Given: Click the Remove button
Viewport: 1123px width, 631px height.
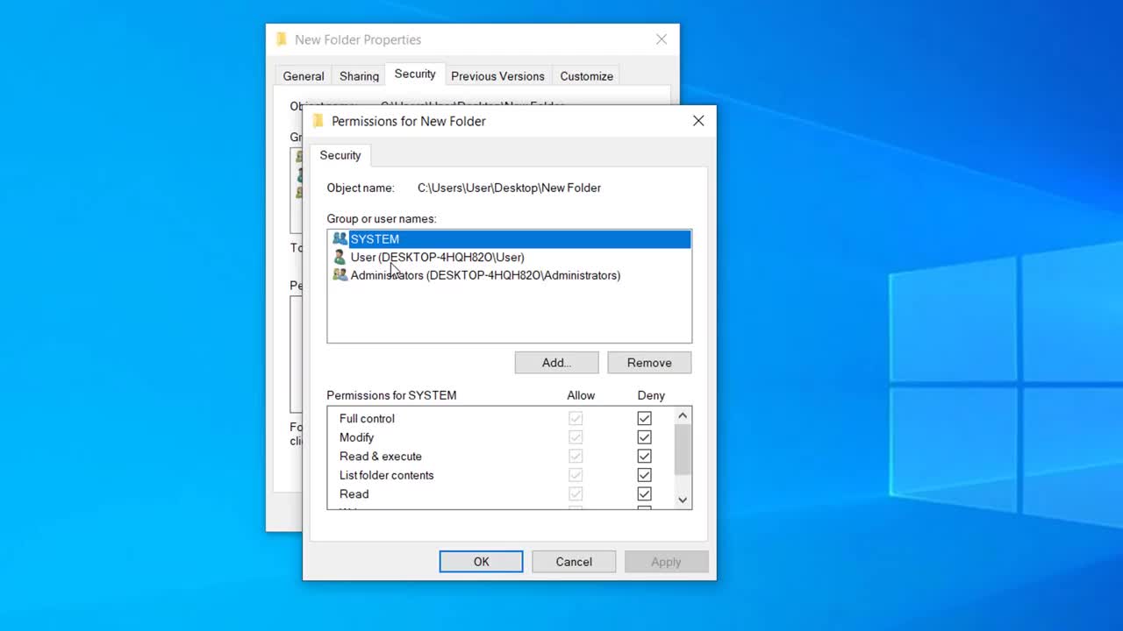Looking at the screenshot, I should 649,363.
